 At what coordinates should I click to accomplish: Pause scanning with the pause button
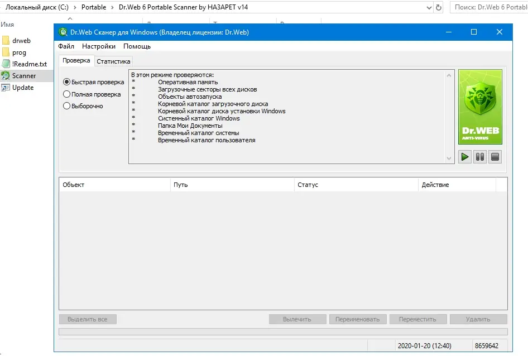[480, 157]
